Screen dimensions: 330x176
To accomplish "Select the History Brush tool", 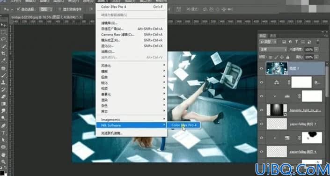I will click(3, 89).
